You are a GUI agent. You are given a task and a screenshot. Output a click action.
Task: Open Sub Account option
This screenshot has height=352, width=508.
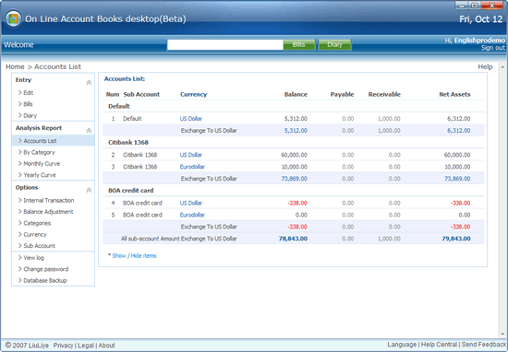click(x=39, y=246)
